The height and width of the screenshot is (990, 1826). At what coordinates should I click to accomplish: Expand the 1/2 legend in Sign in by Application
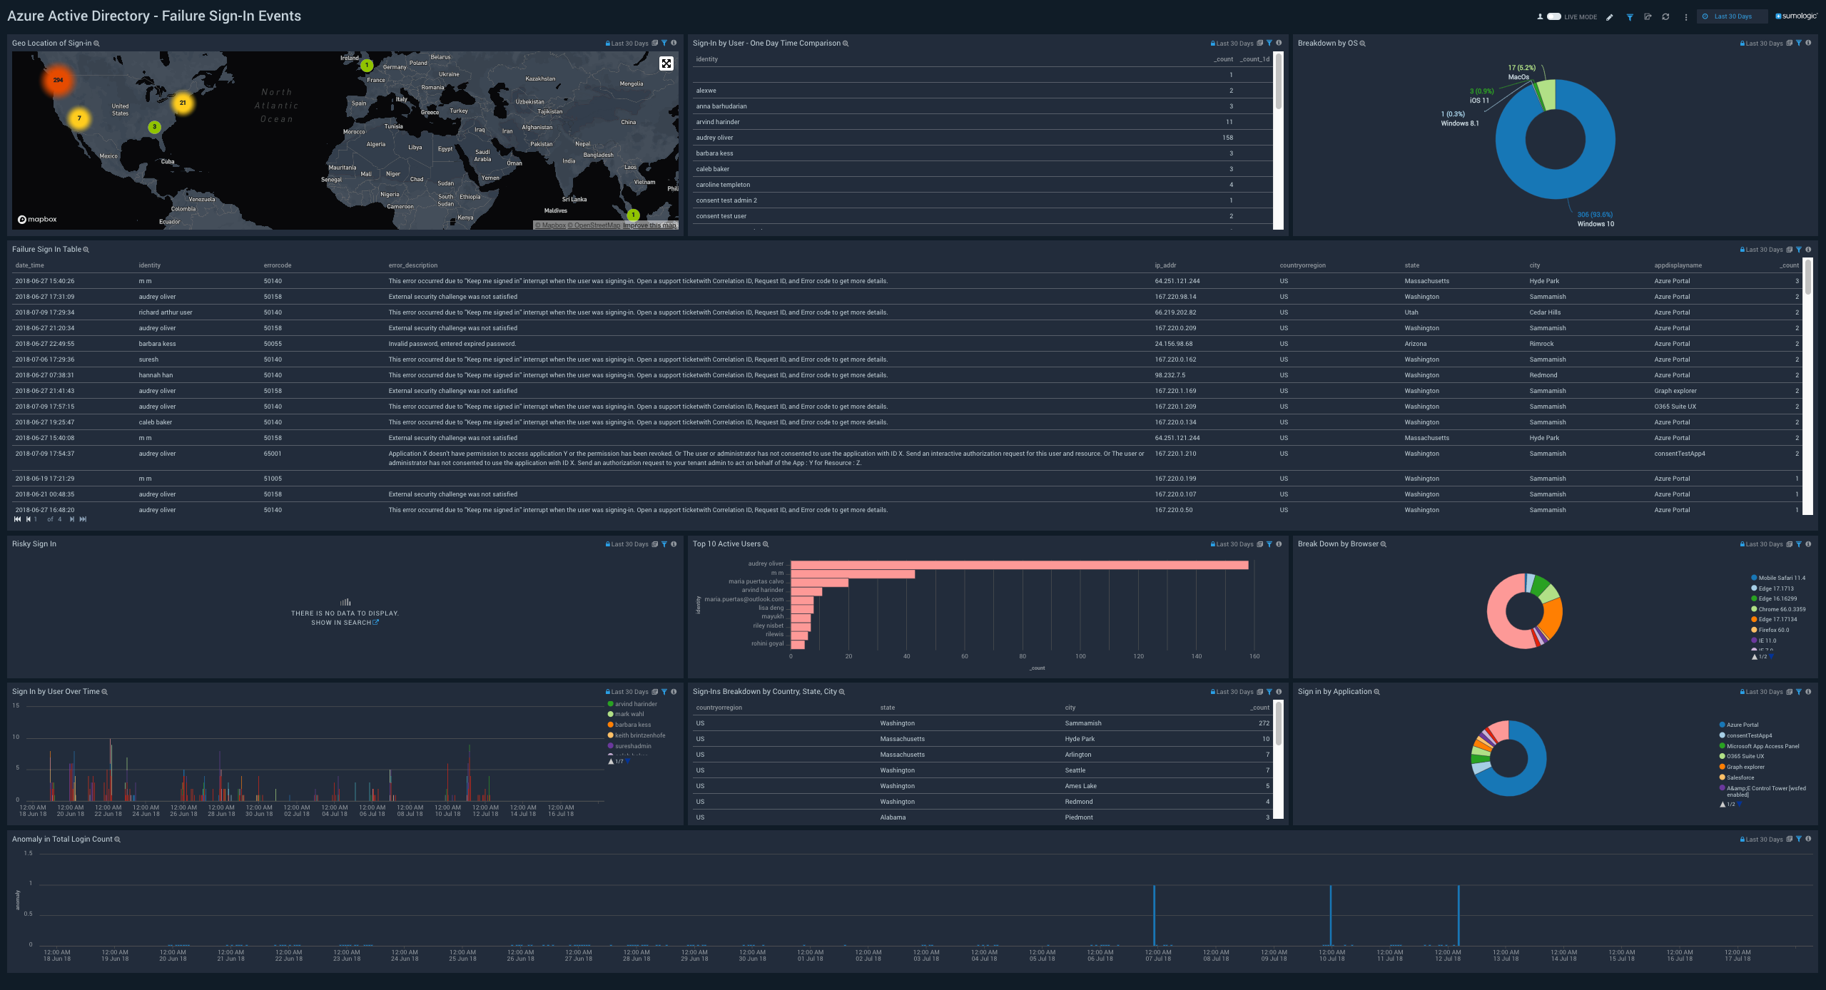pyautogui.click(x=1730, y=803)
